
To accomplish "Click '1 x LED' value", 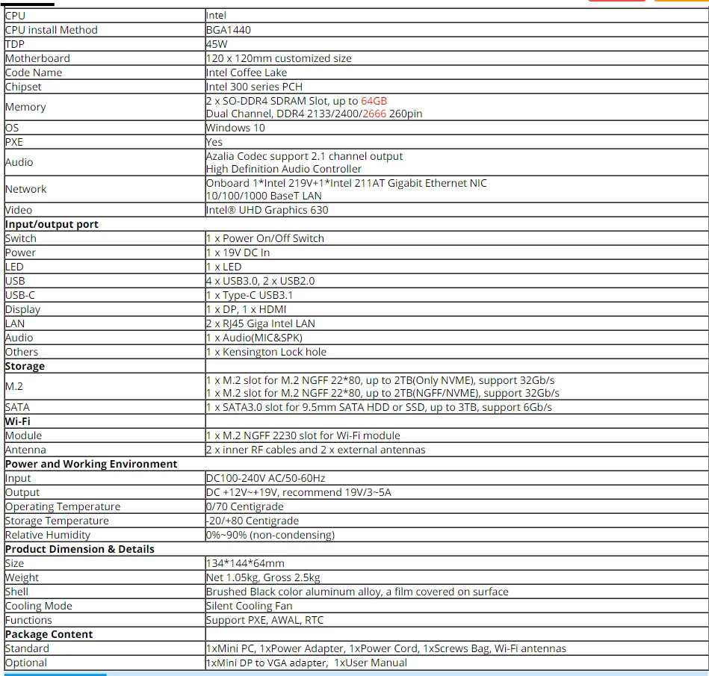I will tap(224, 267).
